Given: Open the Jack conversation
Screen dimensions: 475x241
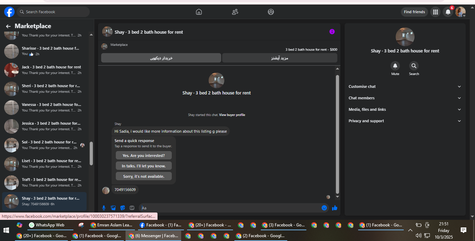Looking at the screenshot, I should coord(44,70).
